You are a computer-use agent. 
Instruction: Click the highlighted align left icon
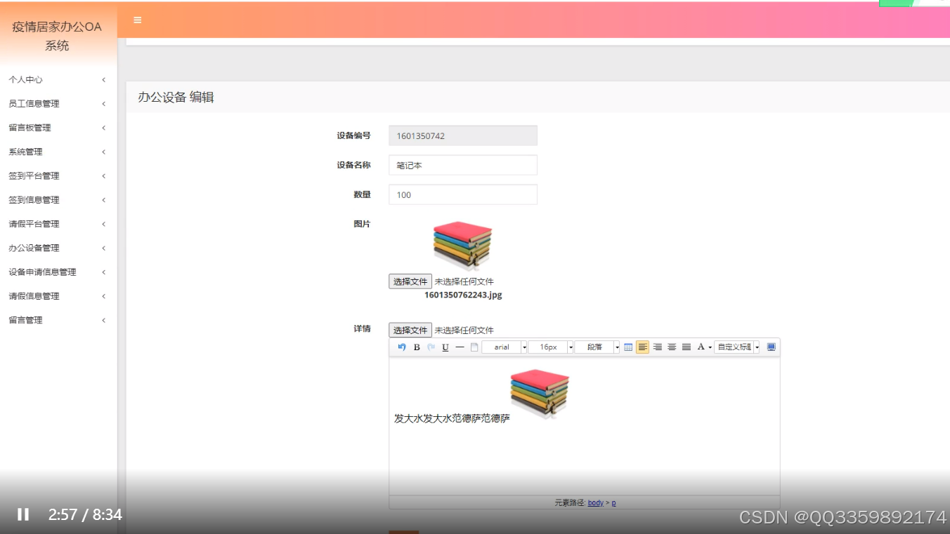tap(642, 347)
